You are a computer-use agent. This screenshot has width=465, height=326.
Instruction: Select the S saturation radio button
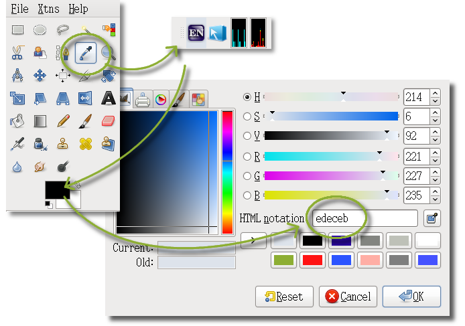coord(248,116)
